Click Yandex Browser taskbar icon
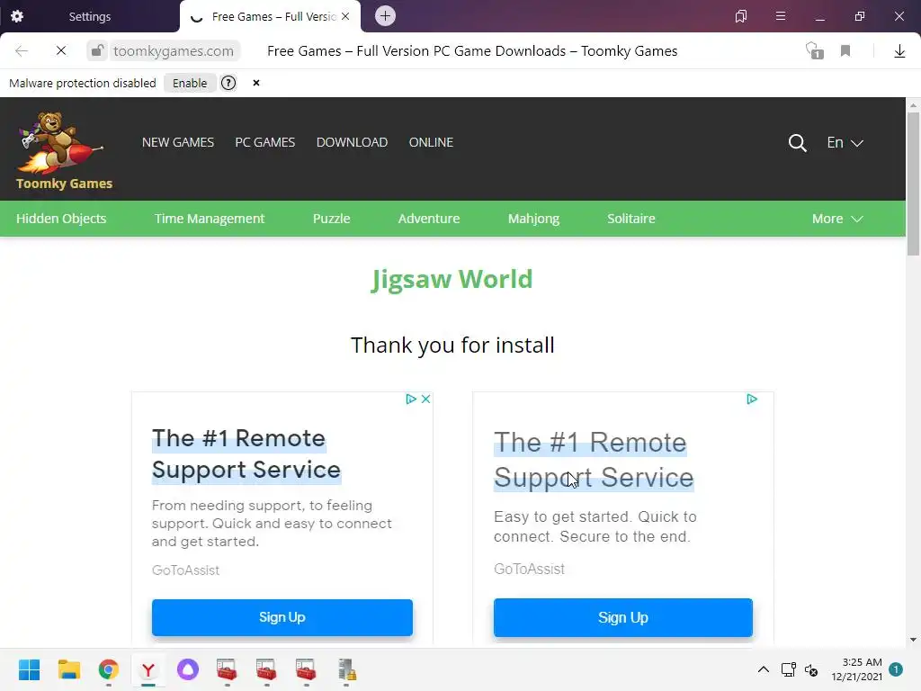This screenshot has height=691, width=921. pos(148,669)
